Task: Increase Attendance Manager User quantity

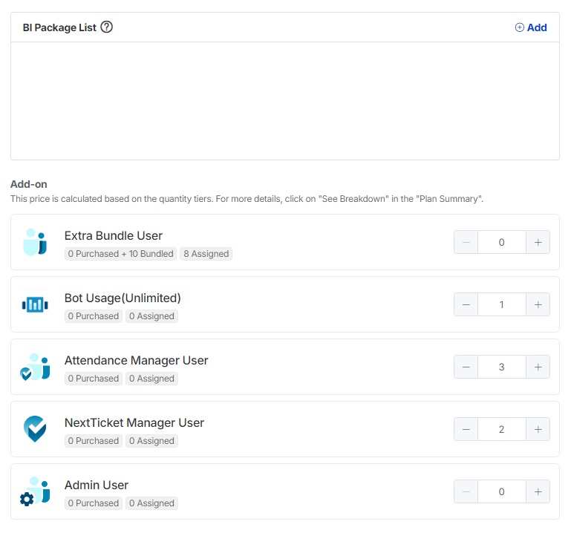Action: [x=538, y=367]
